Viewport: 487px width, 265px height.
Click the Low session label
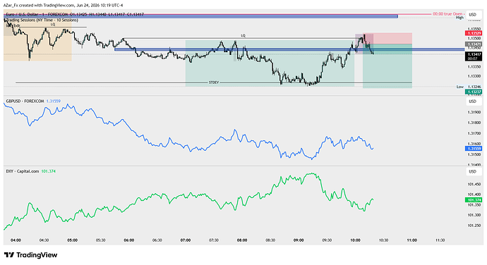coord(460,87)
